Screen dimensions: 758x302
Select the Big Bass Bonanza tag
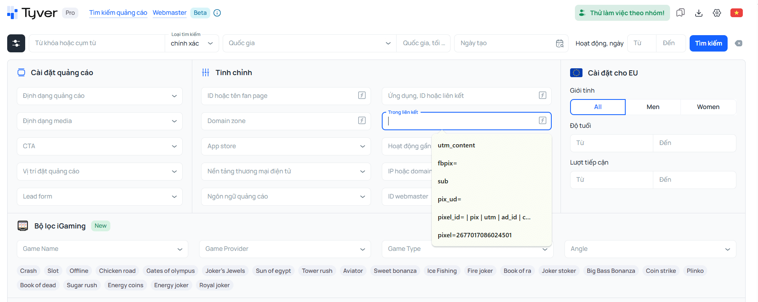click(x=611, y=271)
